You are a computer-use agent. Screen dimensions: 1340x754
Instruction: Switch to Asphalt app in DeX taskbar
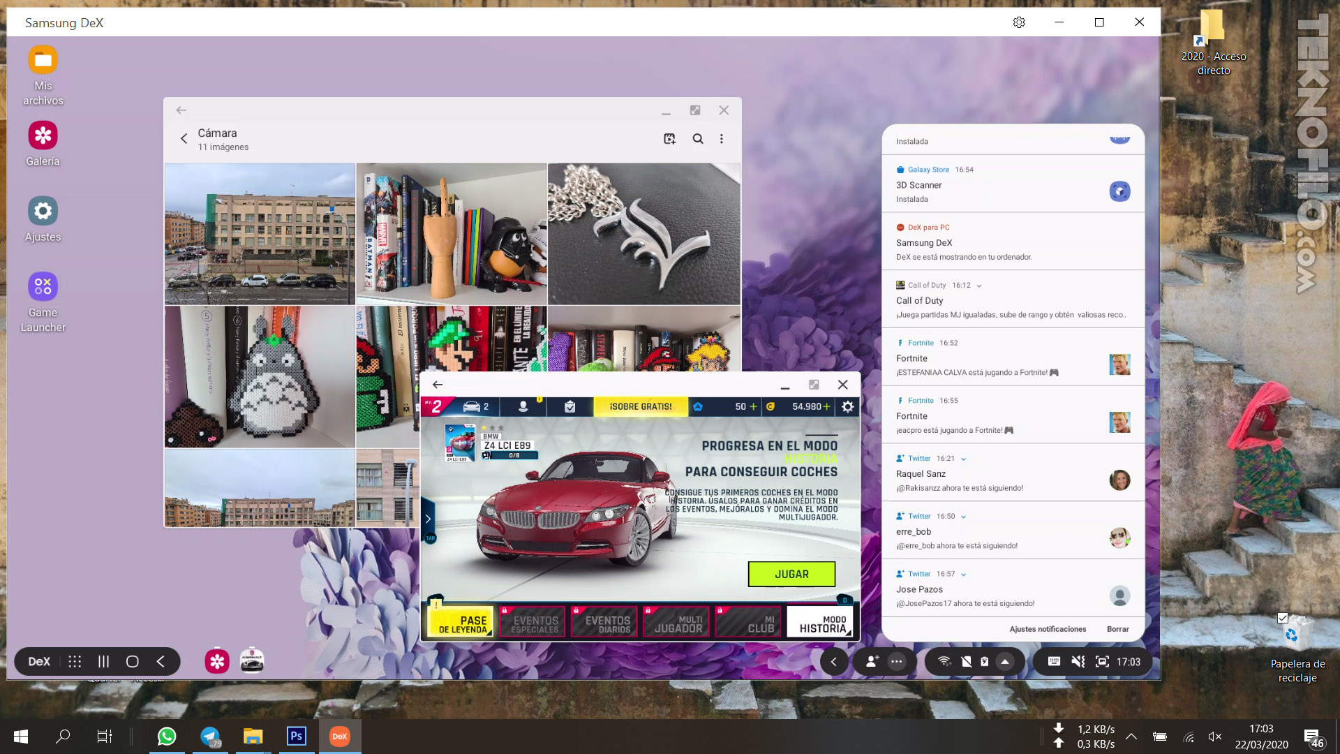click(252, 661)
